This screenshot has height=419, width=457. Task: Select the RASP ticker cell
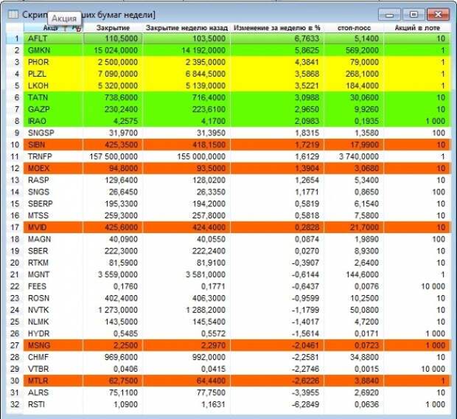tap(53, 180)
